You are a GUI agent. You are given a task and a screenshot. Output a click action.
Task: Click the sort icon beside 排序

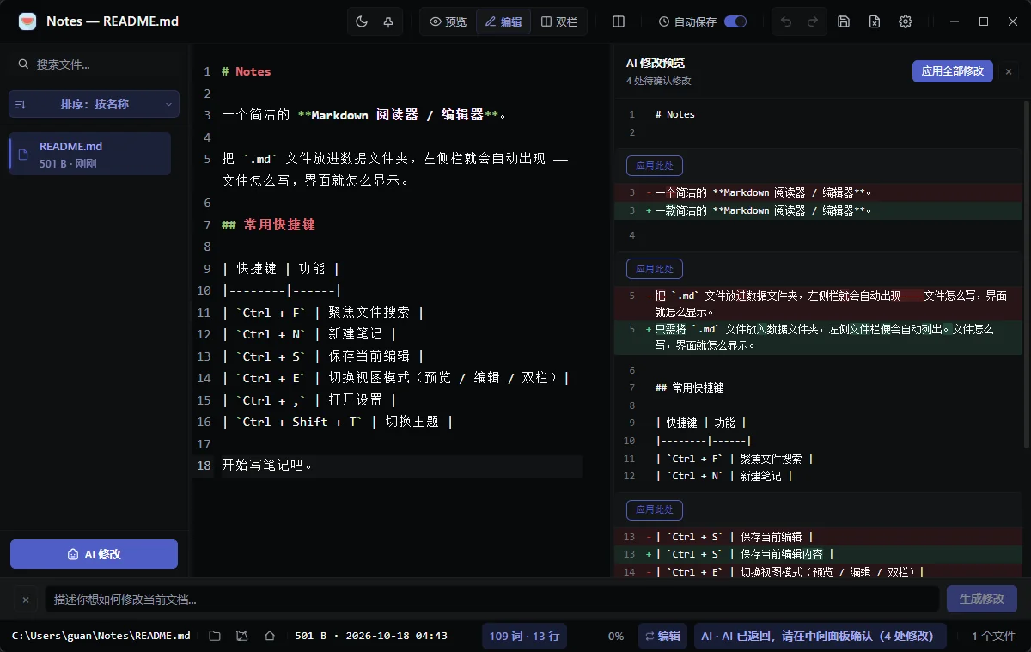pyautogui.click(x=21, y=104)
